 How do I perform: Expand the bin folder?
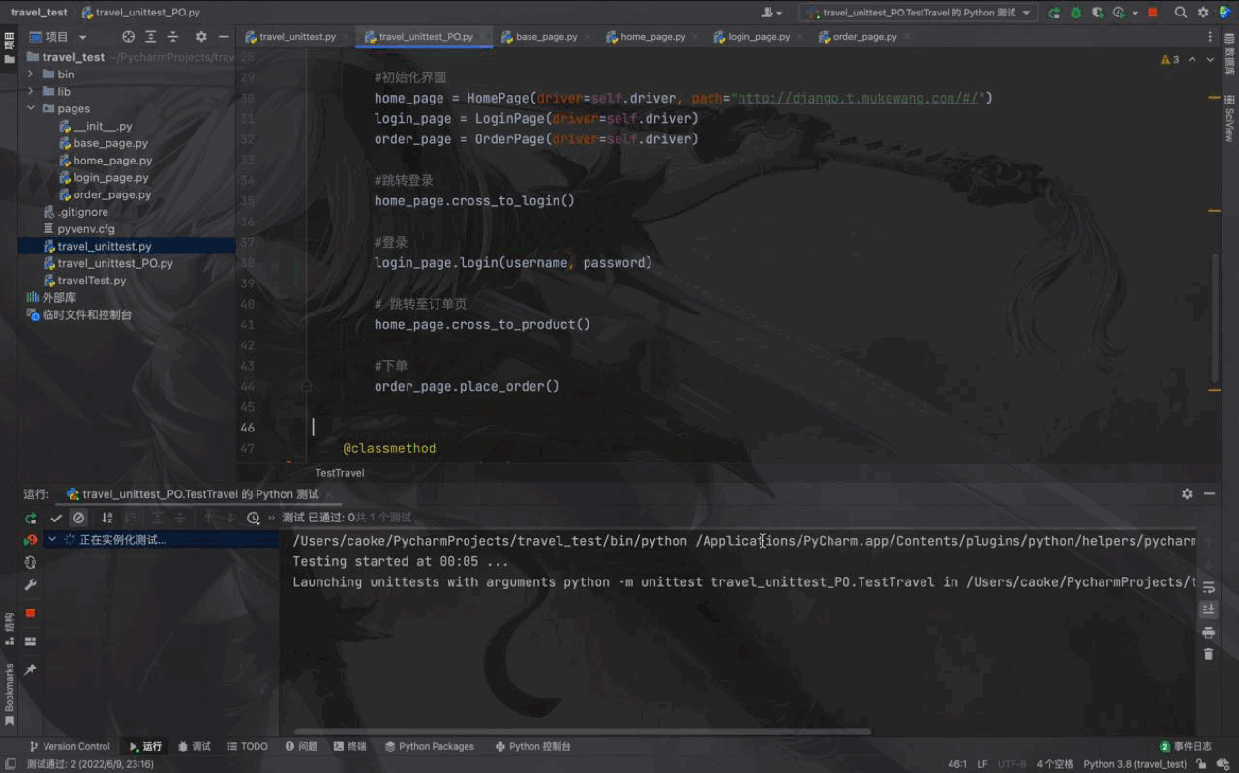pyautogui.click(x=31, y=74)
